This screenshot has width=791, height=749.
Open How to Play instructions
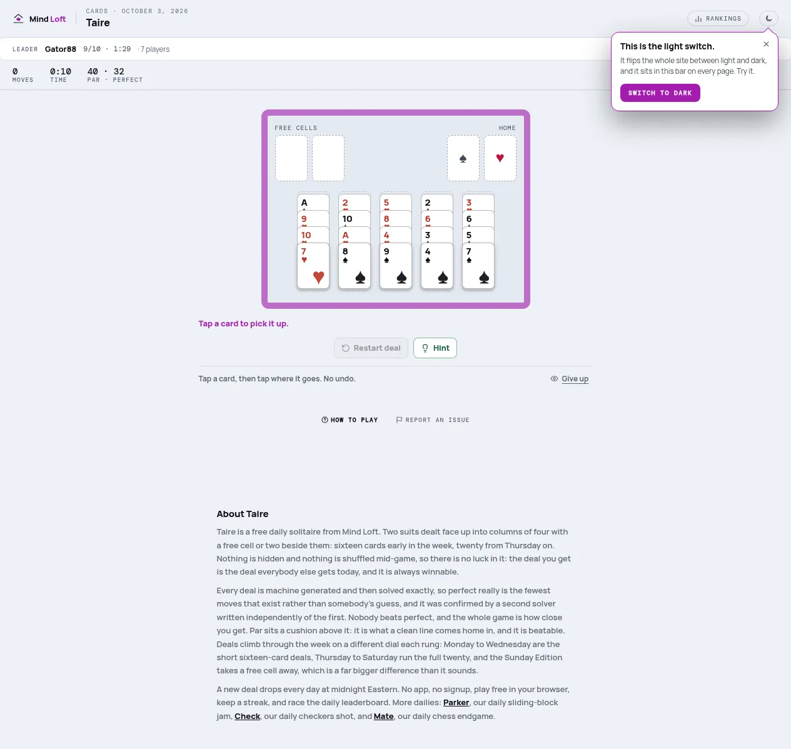[350, 420]
